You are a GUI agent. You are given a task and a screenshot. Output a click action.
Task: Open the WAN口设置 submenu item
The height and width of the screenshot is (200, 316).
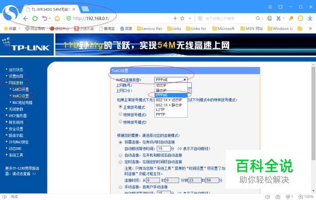[x=21, y=96]
